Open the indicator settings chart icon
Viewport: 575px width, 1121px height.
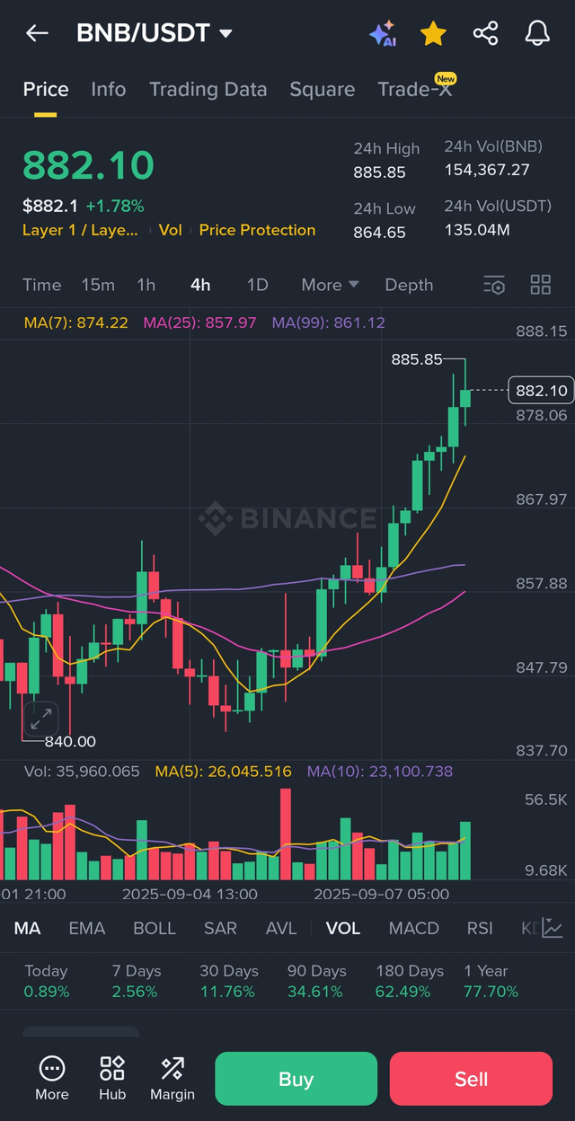(553, 928)
